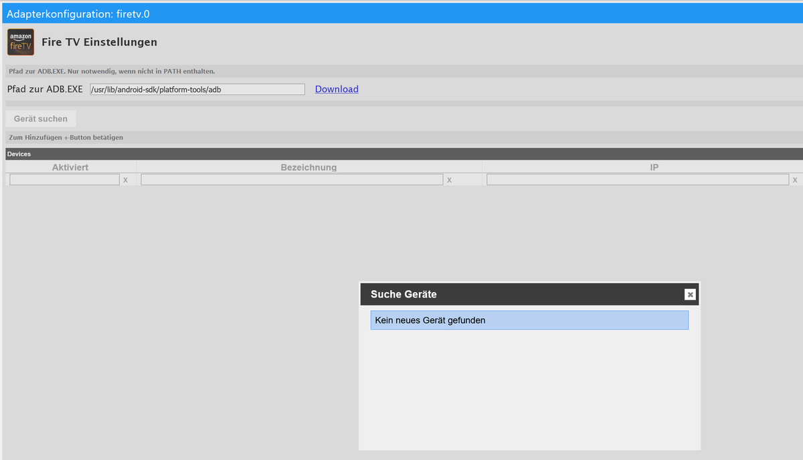This screenshot has width=803, height=460.
Task: Click the 'Pfad zur ADB.EXE' label
Action: (45, 89)
